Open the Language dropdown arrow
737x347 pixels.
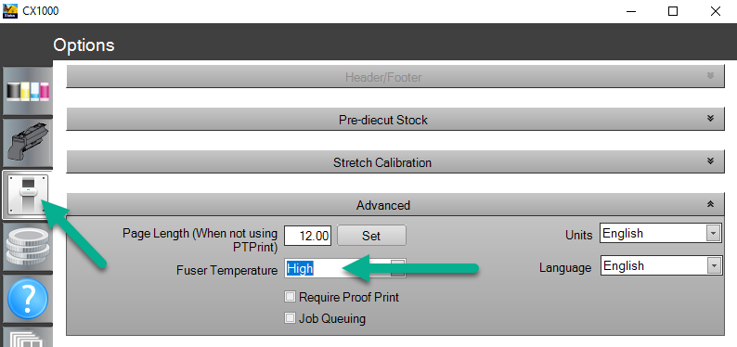pyautogui.click(x=714, y=265)
